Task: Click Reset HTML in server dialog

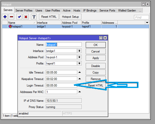Action: (95, 85)
